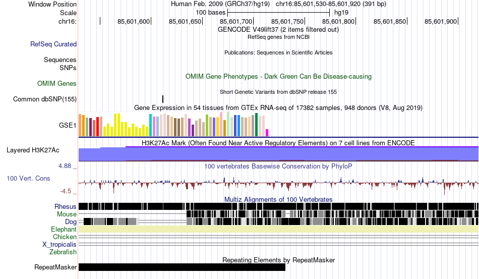Screen dimensions: 479x279
Task: Click the 85,601,800 ruler coordinate
Action: (x=338, y=21)
